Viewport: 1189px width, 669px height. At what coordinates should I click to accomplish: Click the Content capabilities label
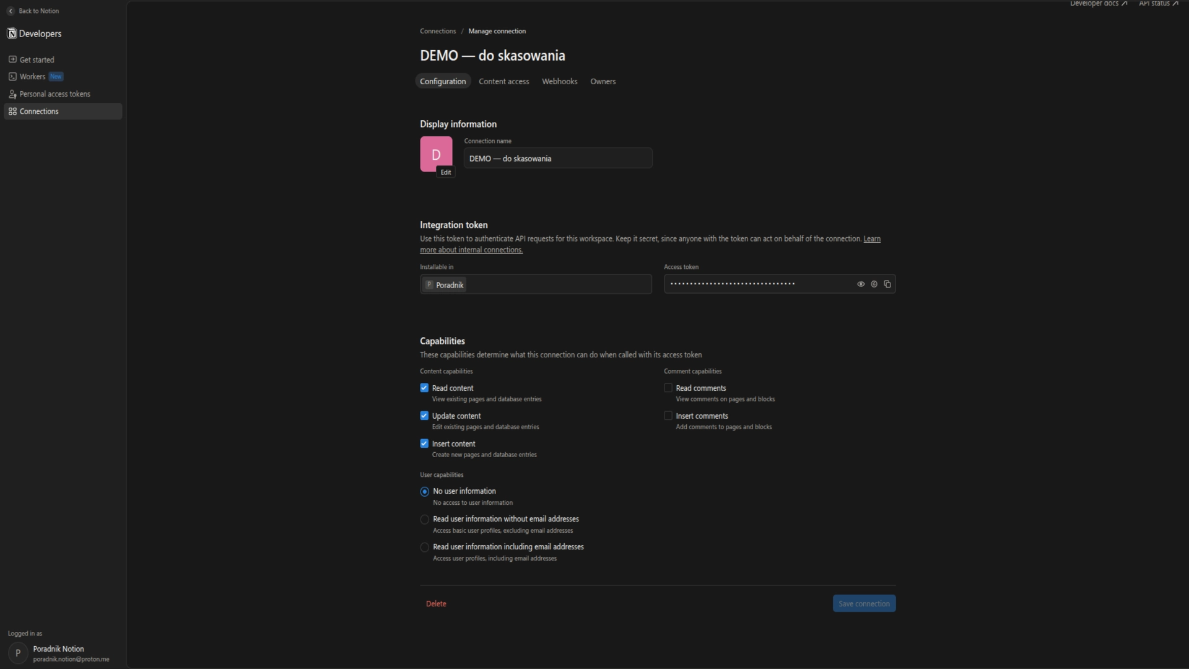[446, 371]
